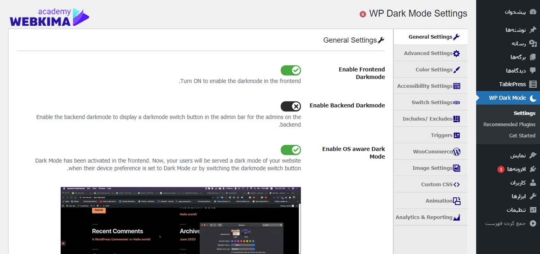The height and width of the screenshot is (254, 540).
Task: Open the Get Started submenu link
Action: 522,136
